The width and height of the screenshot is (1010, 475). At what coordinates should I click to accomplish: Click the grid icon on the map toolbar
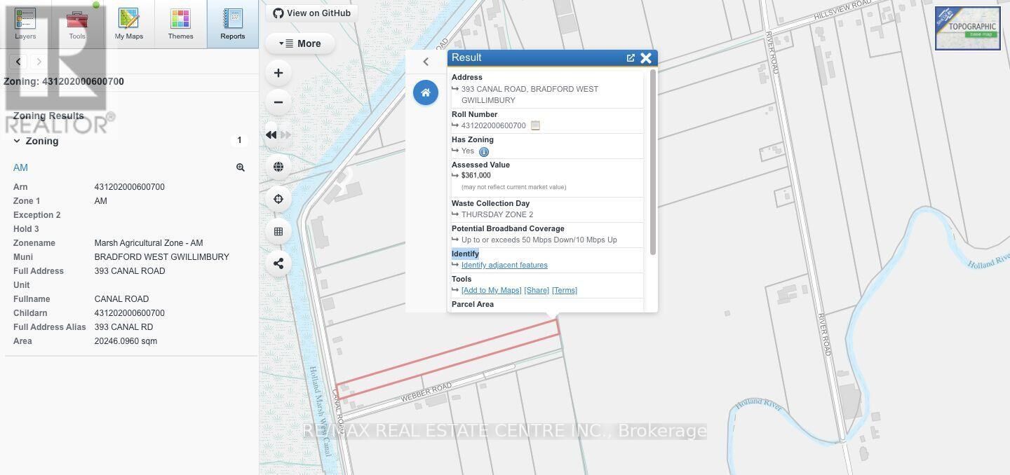(x=278, y=231)
